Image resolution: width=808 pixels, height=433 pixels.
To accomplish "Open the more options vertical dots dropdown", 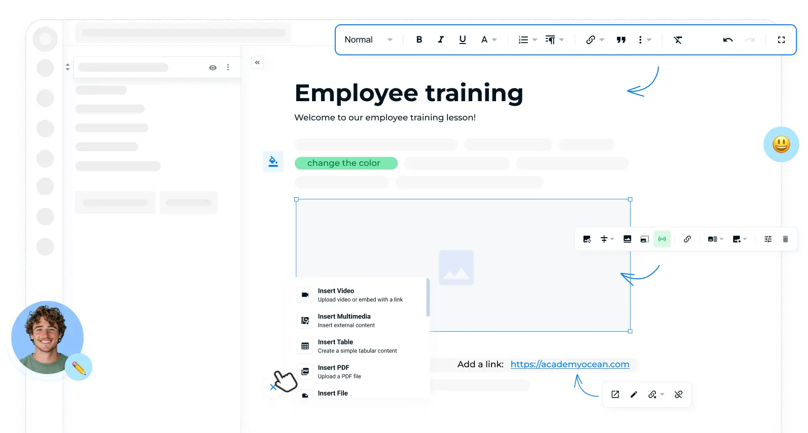I will 644,39.
